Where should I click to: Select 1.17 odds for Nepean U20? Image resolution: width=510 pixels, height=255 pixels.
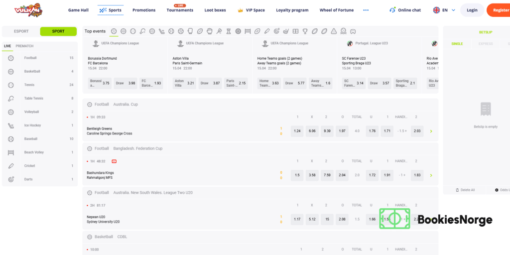[297, 219]
